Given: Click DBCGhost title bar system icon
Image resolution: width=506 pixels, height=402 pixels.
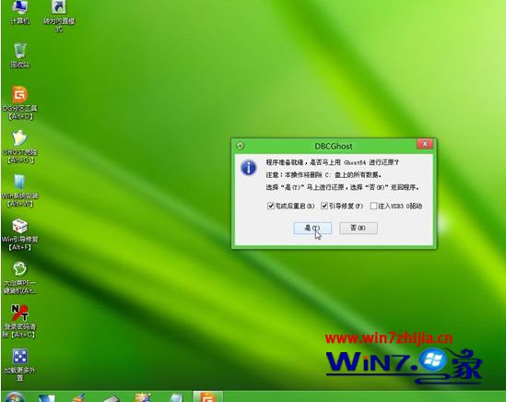Looking at the screenshot, I should point(240,147).
